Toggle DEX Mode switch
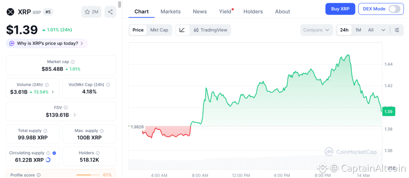Screen dimensions: 409x178 tap(394, 9)
